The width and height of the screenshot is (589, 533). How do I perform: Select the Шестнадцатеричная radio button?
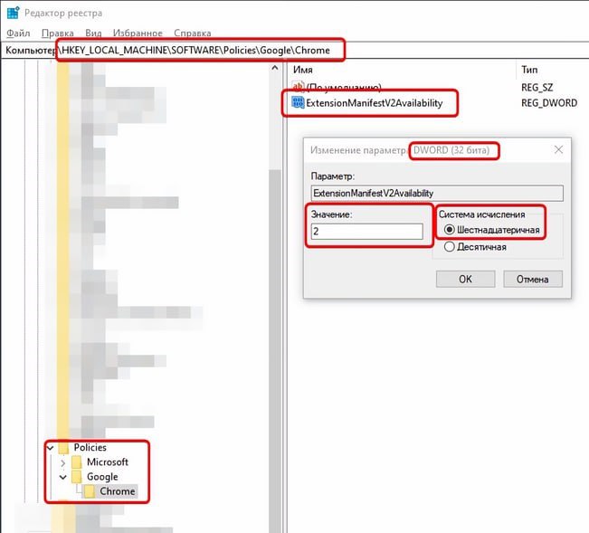coord(449,231)
